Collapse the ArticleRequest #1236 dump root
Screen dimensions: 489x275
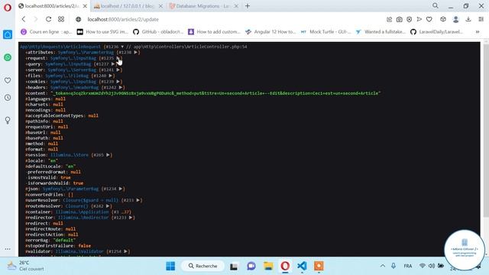[122, 47]
